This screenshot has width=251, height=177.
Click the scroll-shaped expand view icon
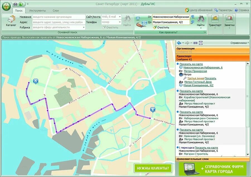201,43
